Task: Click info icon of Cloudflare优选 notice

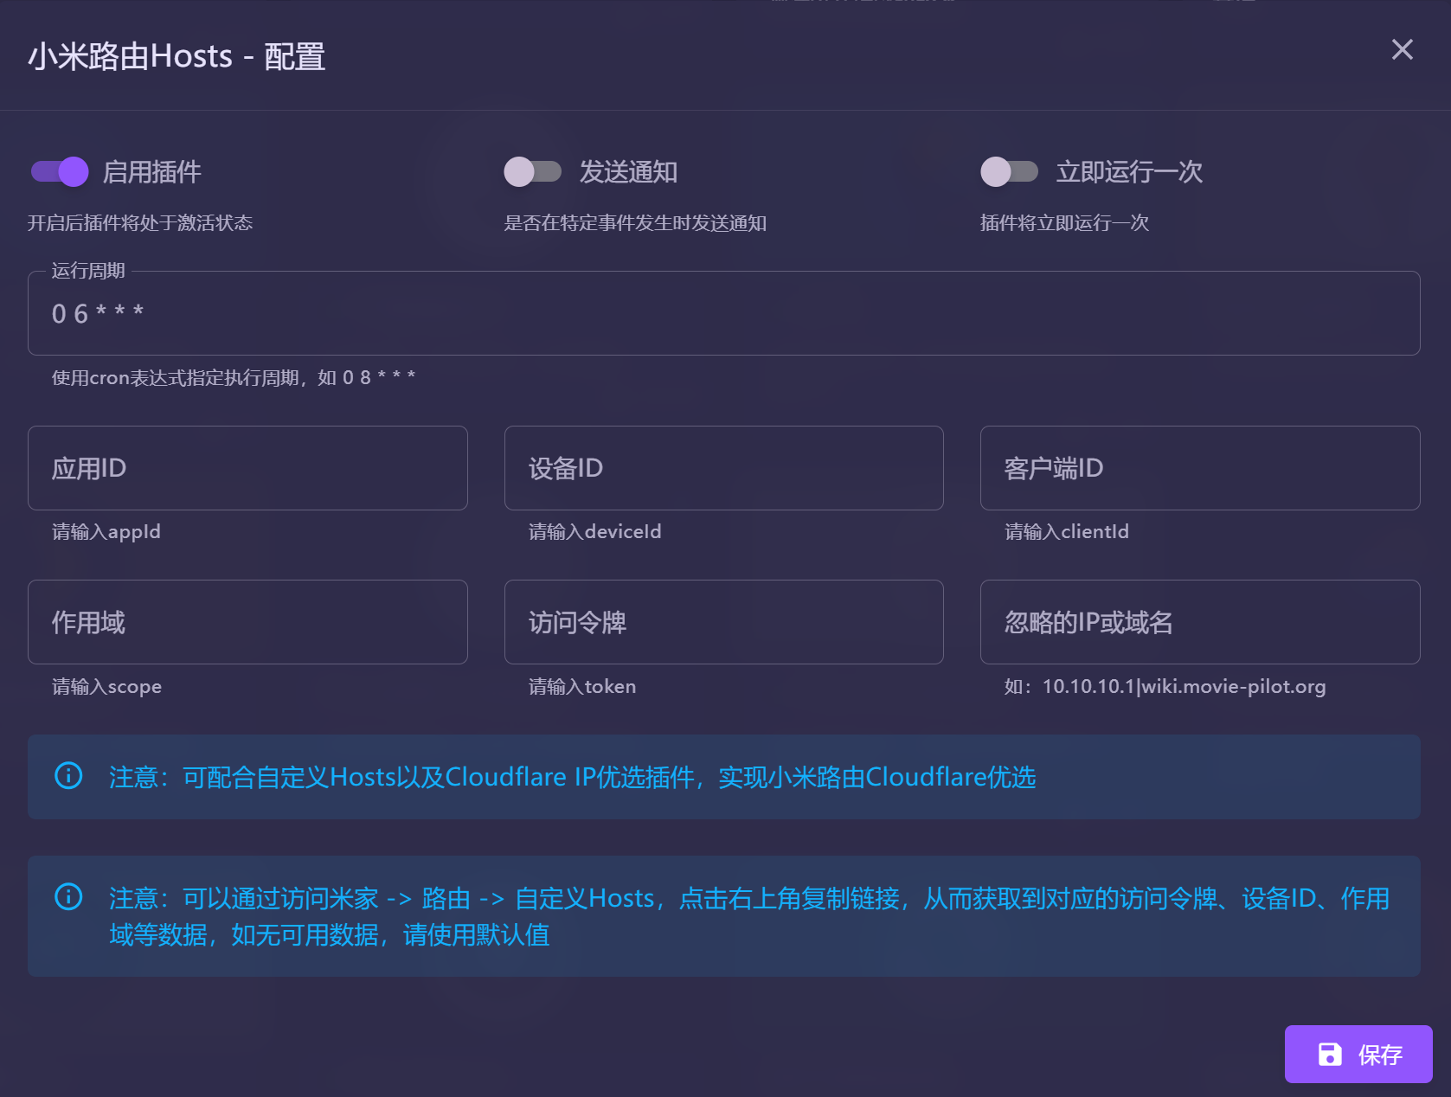Action: click(68, 775)
